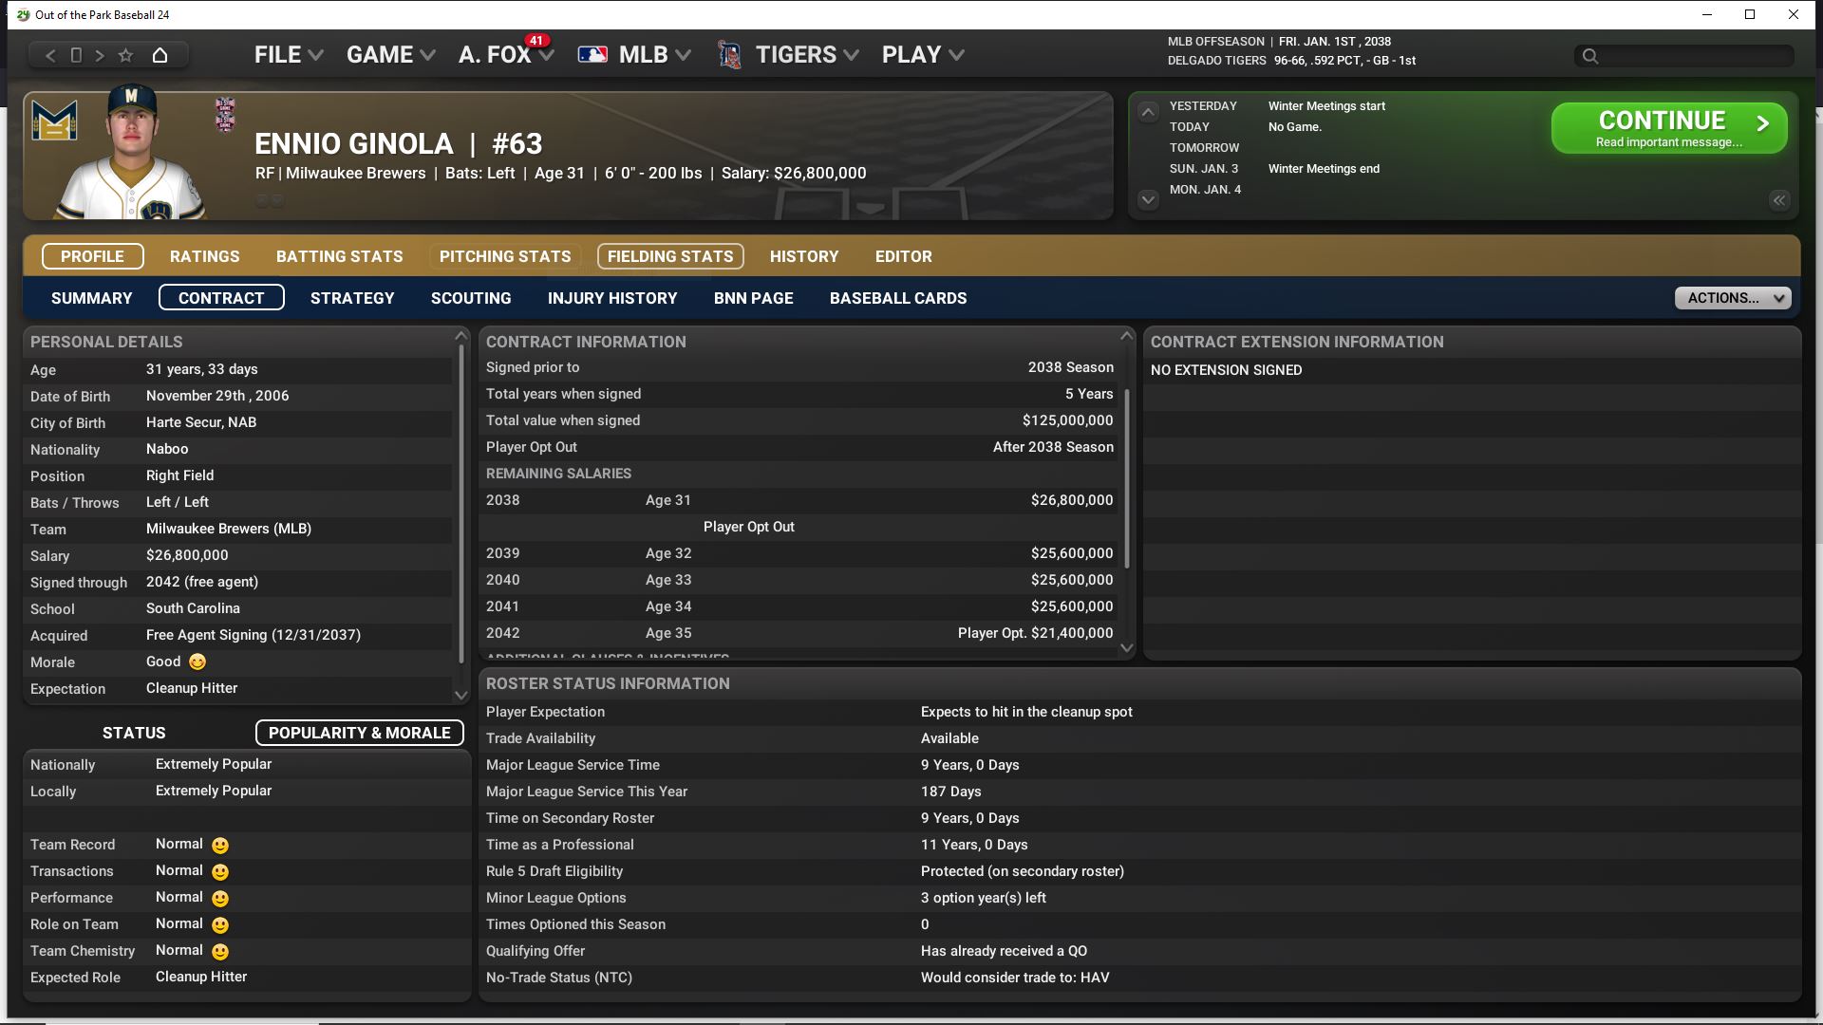Screen dimensions: 1823x1025
Task: Click the search magnifier icon
Action: coord(1590,56)
